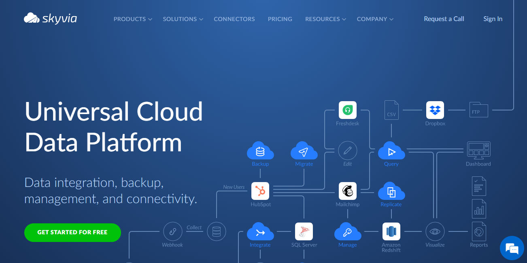Click the Edit pencil icon
This screenshot has width=527, height=263.
(x=348, y=151)
